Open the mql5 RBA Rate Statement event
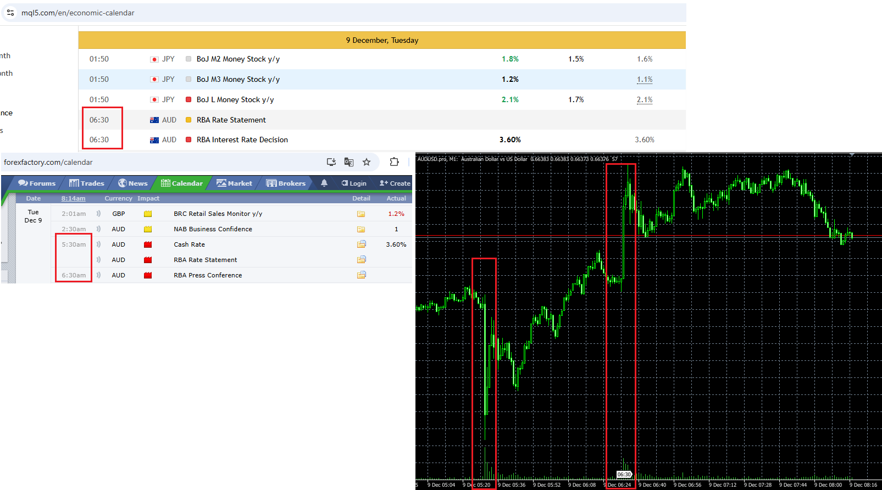The width and height of the screenshot is (882, 490). (x=231, y=120)
